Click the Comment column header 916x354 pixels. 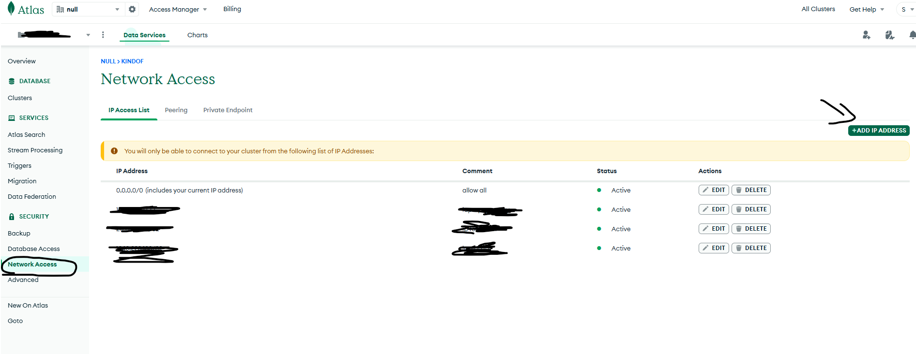click(x=477, y=171)
